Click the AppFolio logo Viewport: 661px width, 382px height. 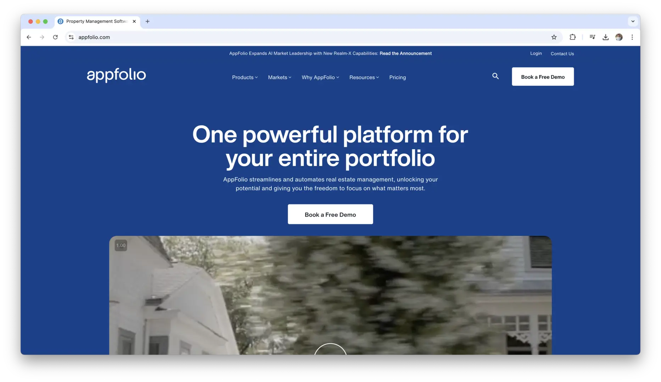coord(116,75)
